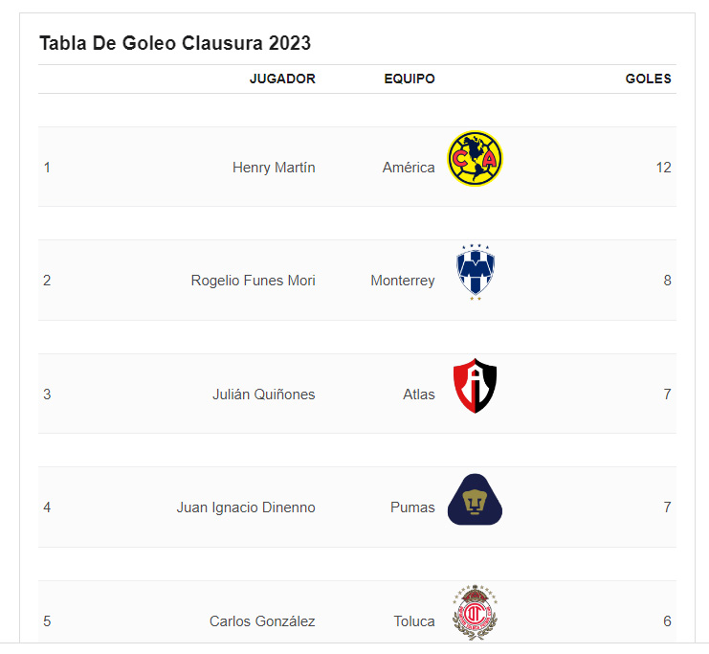
Task: Select the EQUIPO column header
Action: tap(410, 79)
